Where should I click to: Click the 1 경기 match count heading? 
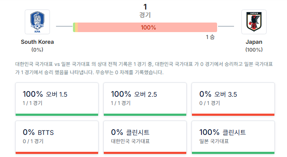[145, 11]
